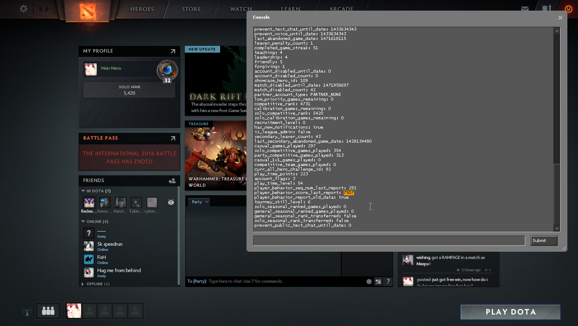The image size is (578, 326).
Task: Click the Takin... friend avatar
Action: [x=136, y=202]
